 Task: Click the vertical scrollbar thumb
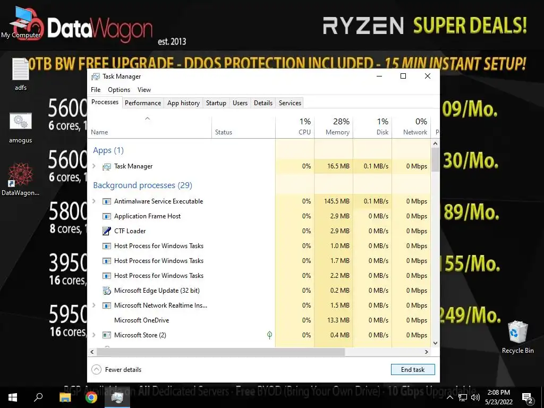(x=436, y=159)
